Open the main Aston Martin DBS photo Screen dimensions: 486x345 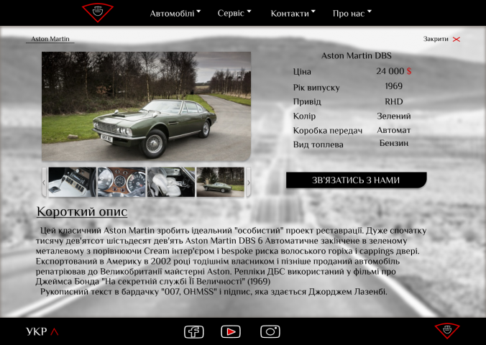pyautogui.click(x=146, y=106)
